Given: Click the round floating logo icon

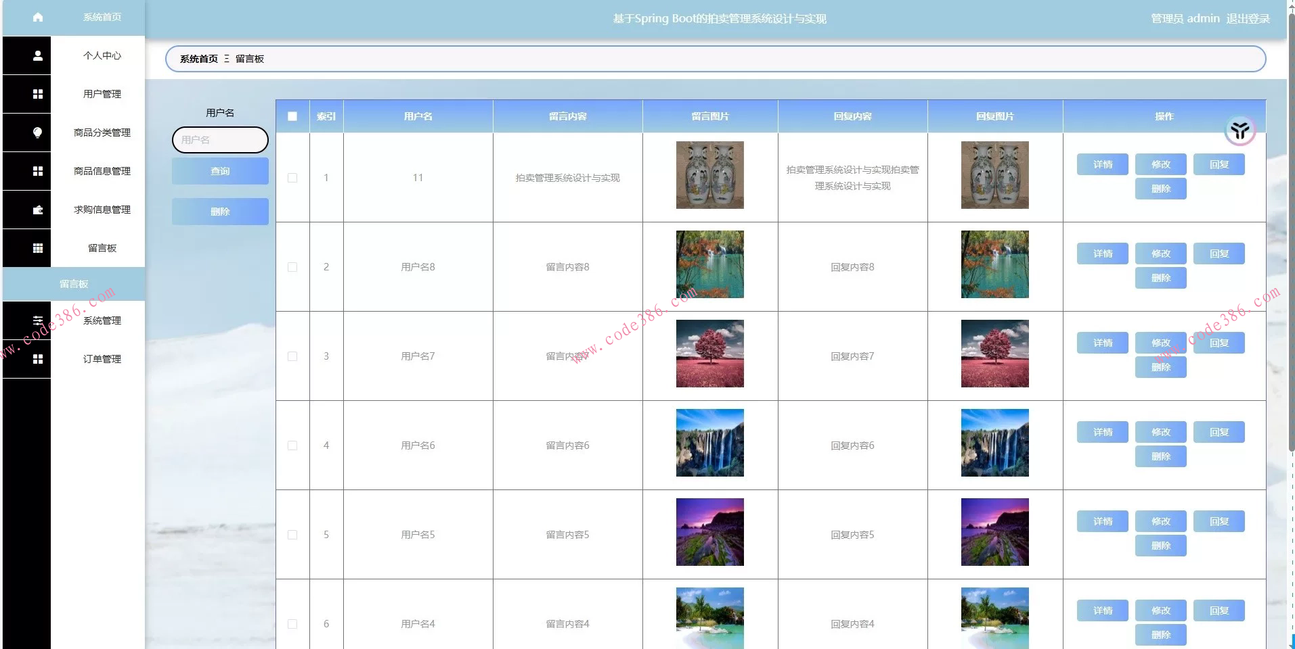Looking at the screenshot, I should click(1239, 130).
